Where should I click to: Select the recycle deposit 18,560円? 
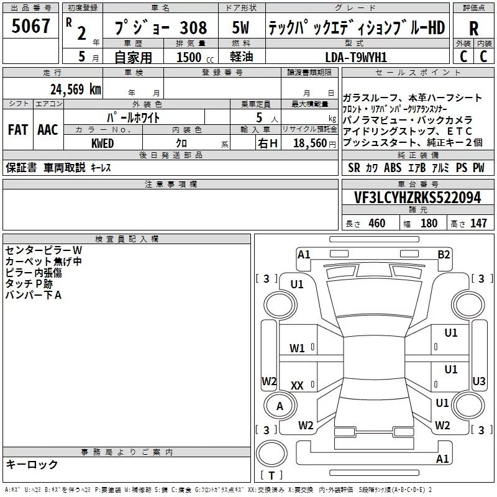pos(314,144)
